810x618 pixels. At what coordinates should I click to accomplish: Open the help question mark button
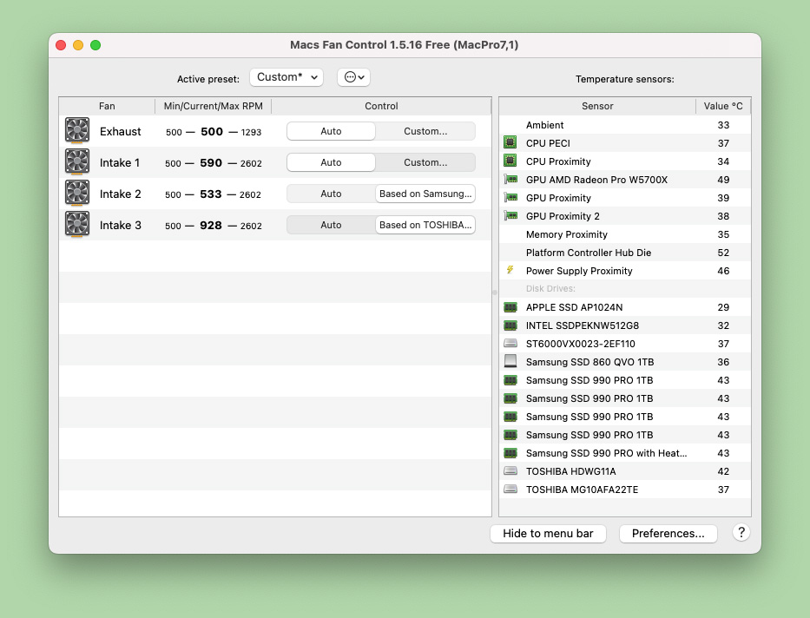[741, 533]
